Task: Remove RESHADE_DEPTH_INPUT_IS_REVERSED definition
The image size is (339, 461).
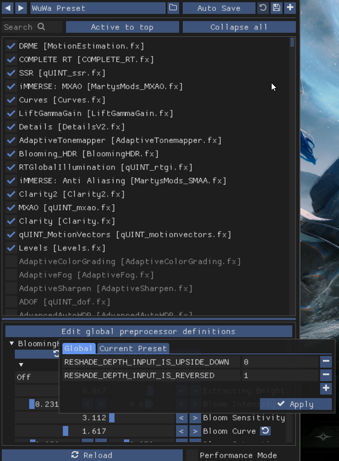Action: point(326,375)
